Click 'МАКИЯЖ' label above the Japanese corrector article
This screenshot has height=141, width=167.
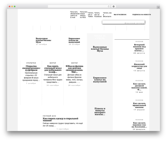tap(139, 61)
